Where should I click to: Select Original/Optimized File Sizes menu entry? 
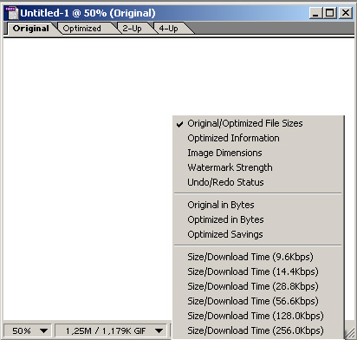[x=258, y=123]
